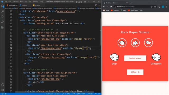Open the Search view in the activity bar
This screenshot has height=95, width=169.
tap(3, 11)
